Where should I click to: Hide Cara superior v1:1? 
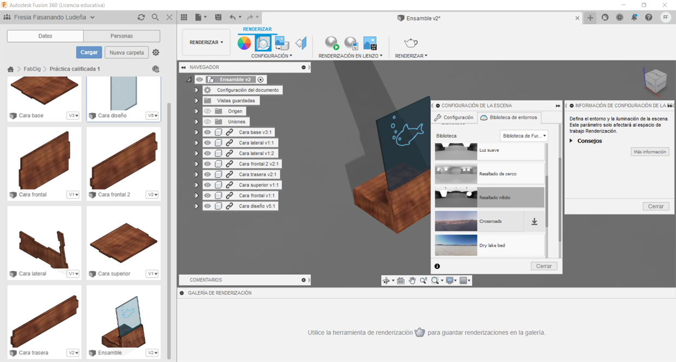click(x=207, y=185)
